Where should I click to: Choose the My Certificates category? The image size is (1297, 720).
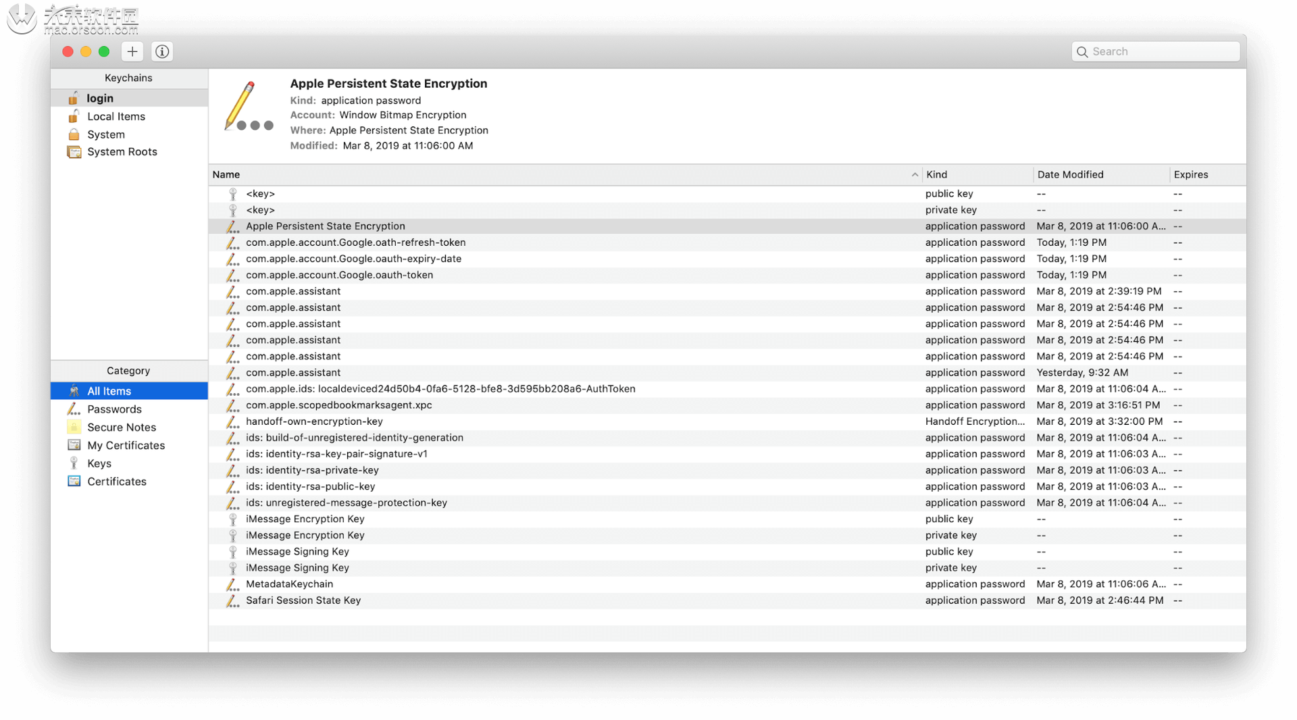point(129,446)
